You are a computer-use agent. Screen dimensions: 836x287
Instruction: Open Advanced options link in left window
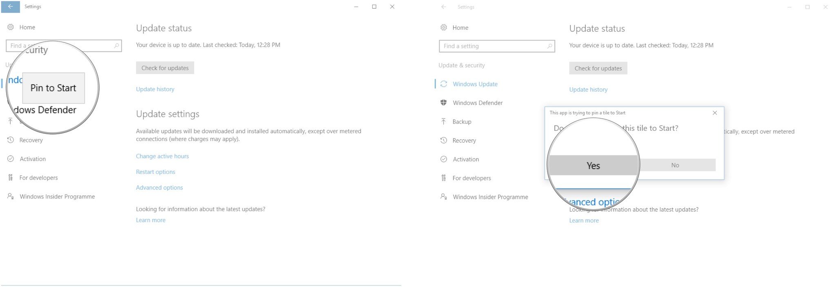159,188
